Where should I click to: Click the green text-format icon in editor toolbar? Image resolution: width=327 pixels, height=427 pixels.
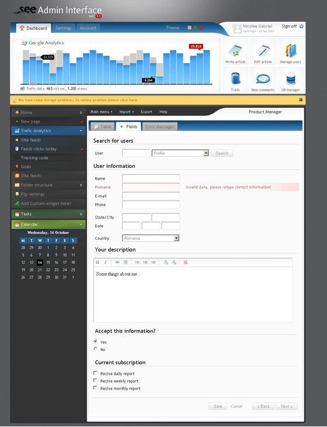click(165, 262)
